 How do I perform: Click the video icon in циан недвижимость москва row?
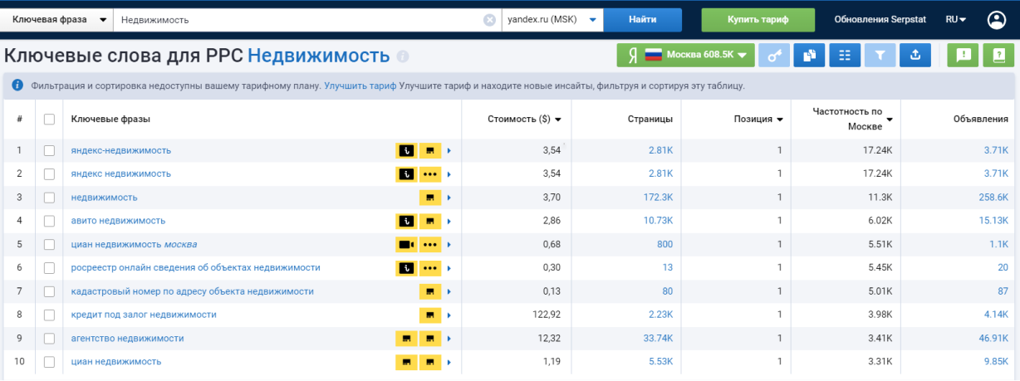(x=405, y=245)
